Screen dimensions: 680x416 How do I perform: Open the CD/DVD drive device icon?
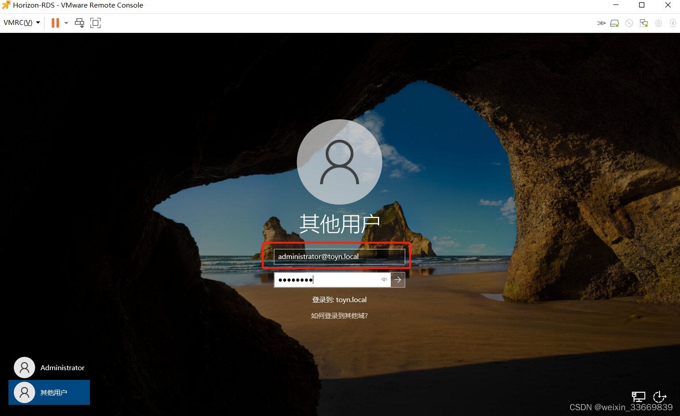629,23
